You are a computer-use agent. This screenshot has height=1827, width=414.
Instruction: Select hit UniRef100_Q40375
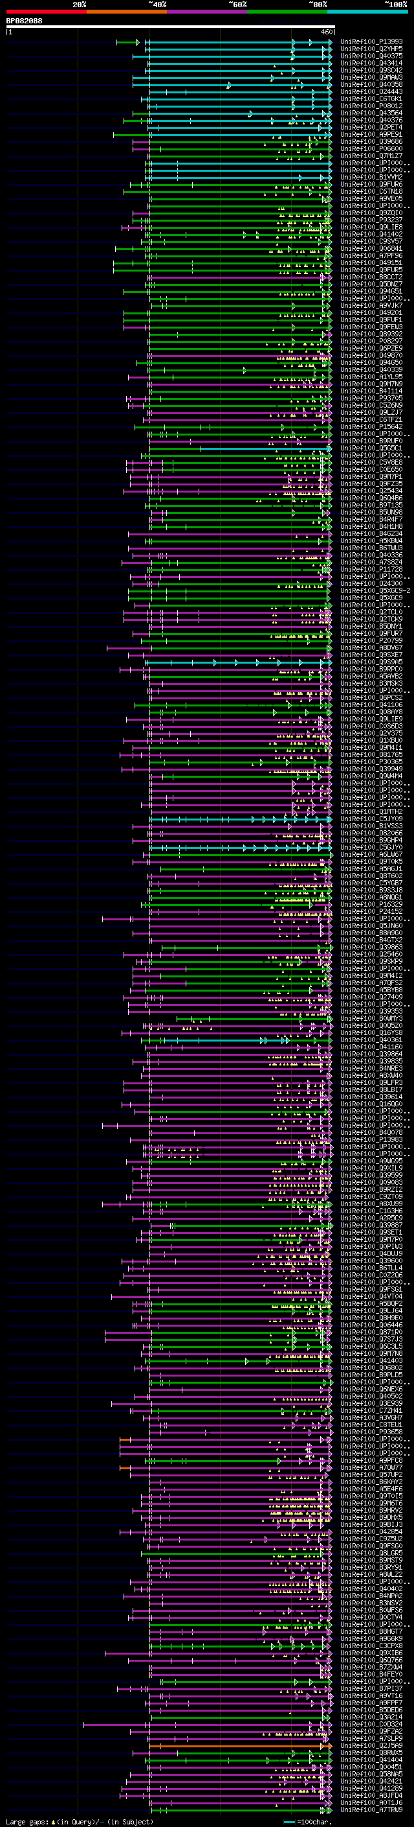371,56
